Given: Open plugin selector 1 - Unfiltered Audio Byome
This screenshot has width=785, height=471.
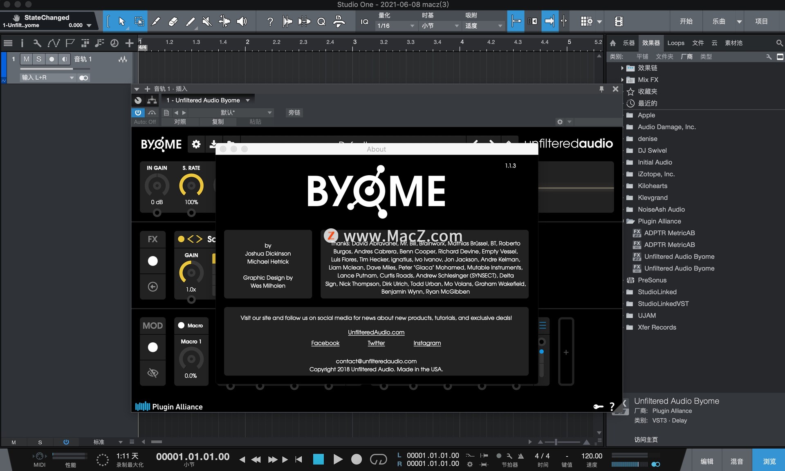Looking at the screenshot, I should 208,100.
